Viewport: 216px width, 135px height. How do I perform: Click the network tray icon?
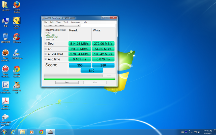(195, 132)
